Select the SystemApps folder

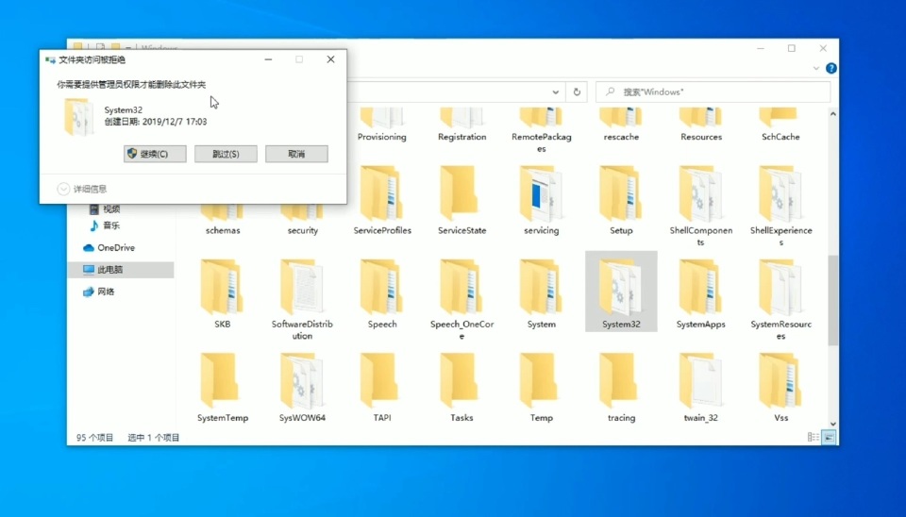[701, 294]
